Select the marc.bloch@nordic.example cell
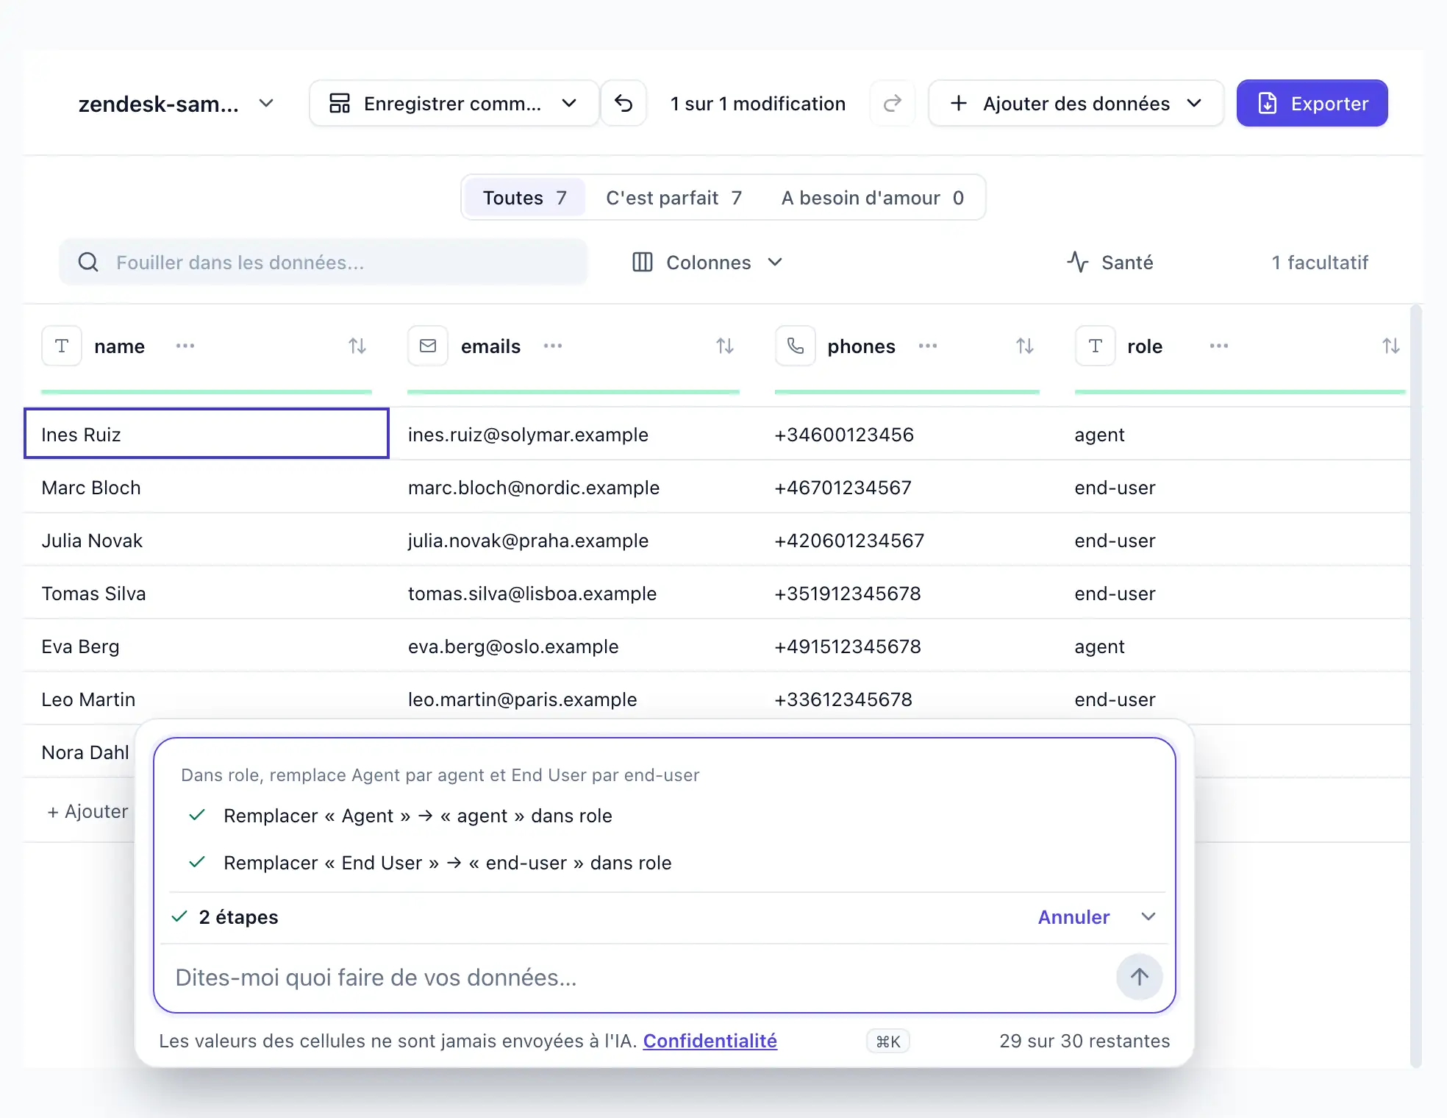1447x1118 pixels. pos(574,488)
